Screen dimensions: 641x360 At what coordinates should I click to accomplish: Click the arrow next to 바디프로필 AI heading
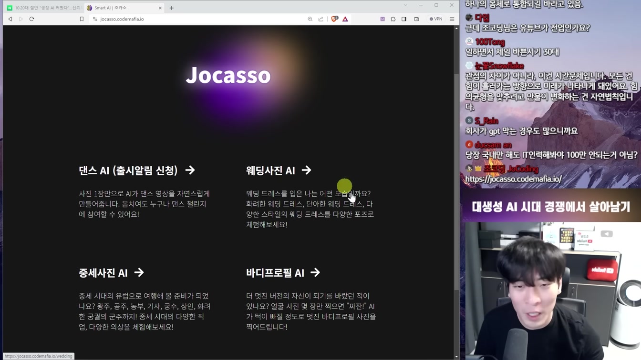click(x=315, y=272)
